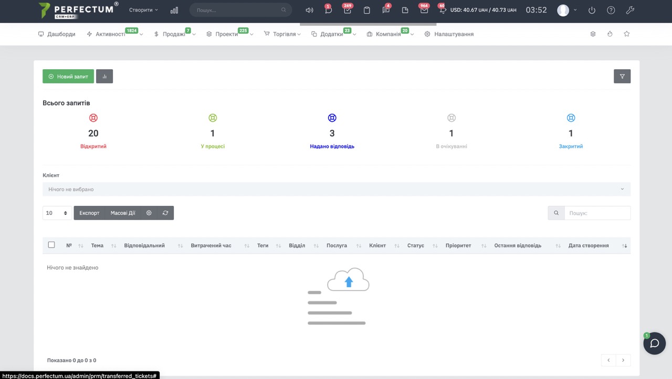Filter tickets by Закритий status

(571, 146)
